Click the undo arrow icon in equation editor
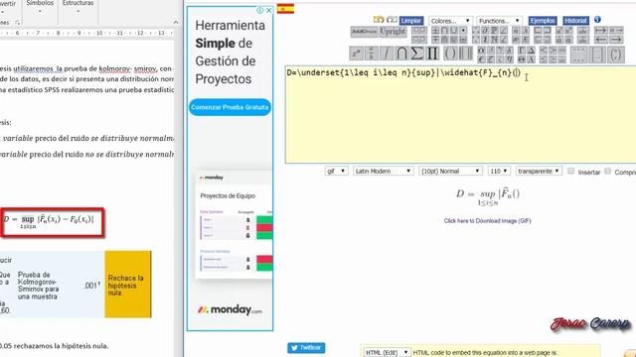 point(379,20)
